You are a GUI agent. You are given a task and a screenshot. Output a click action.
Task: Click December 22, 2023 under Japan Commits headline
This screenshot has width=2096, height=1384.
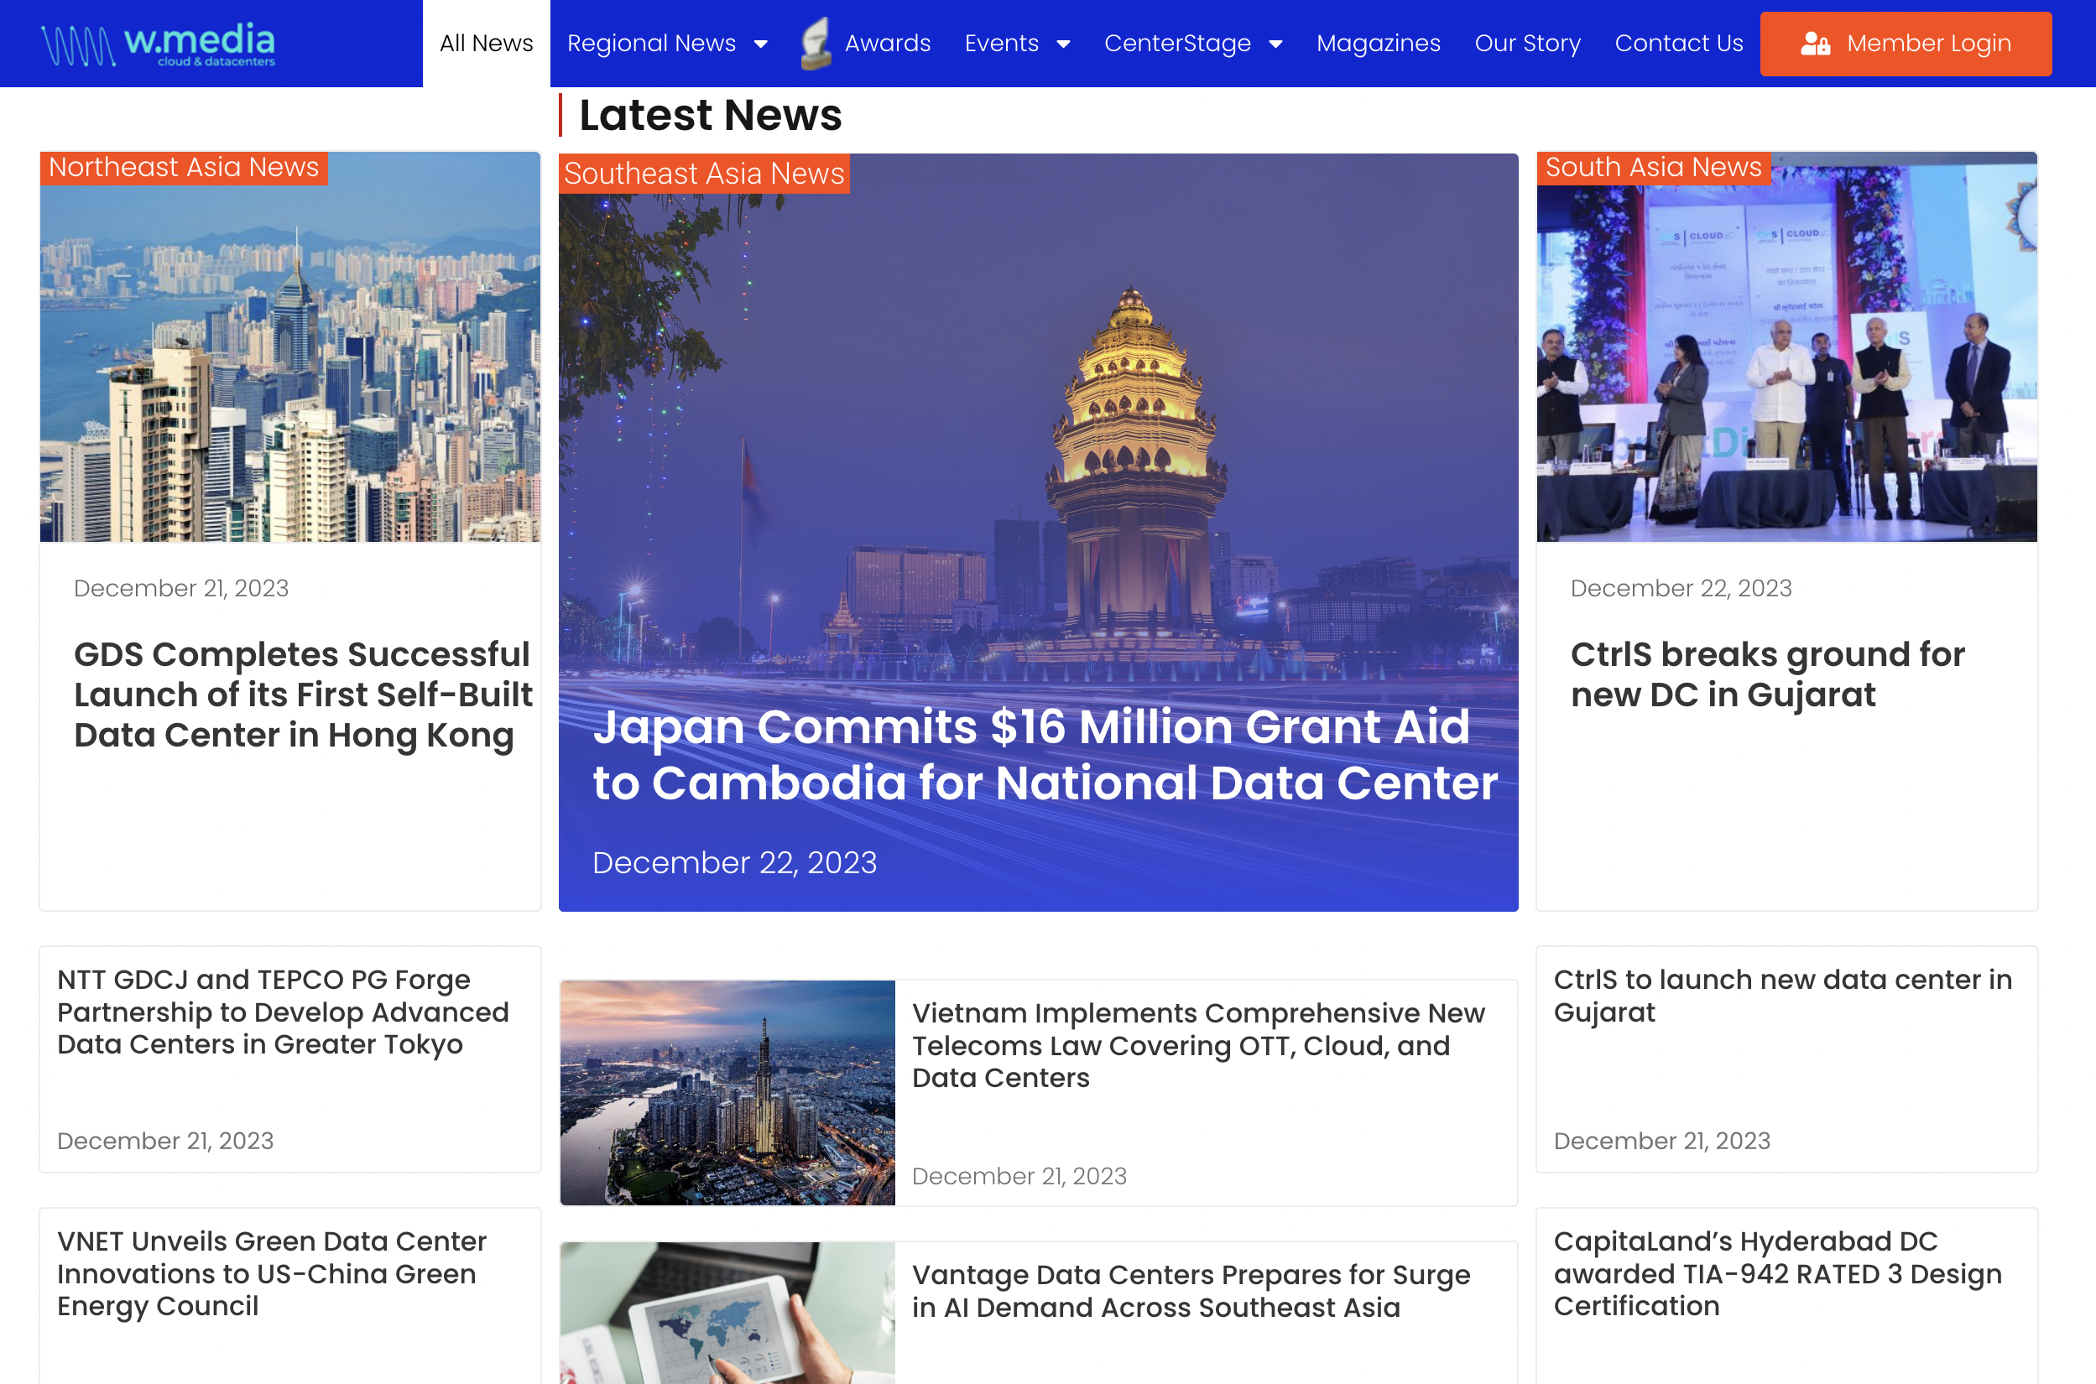pyautogui.click(x=734, y=862)
